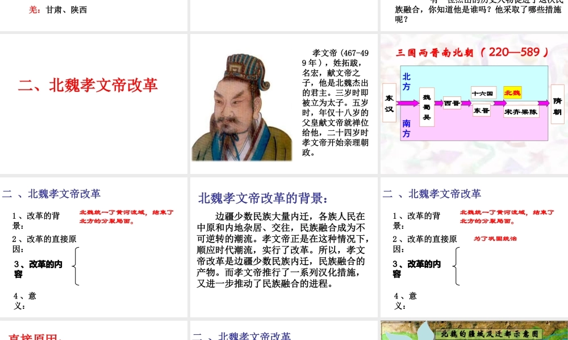Select the 魏蜀吴 box in the diagram
The image size is (568, 340).
[x=427, y=107]
